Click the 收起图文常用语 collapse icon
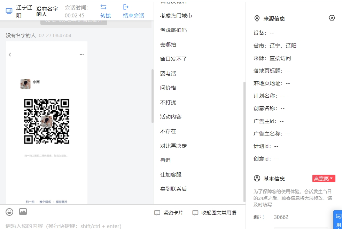The width and height of the screenshot is (342, 229). pos(195,213)
